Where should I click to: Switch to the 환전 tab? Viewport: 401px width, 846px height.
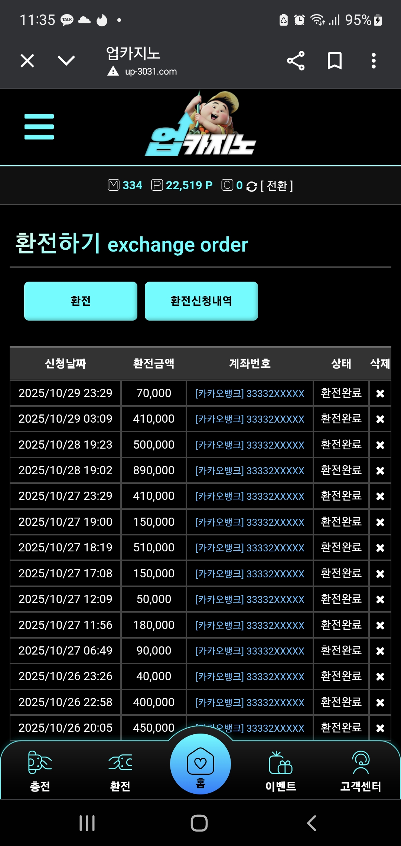81,301
